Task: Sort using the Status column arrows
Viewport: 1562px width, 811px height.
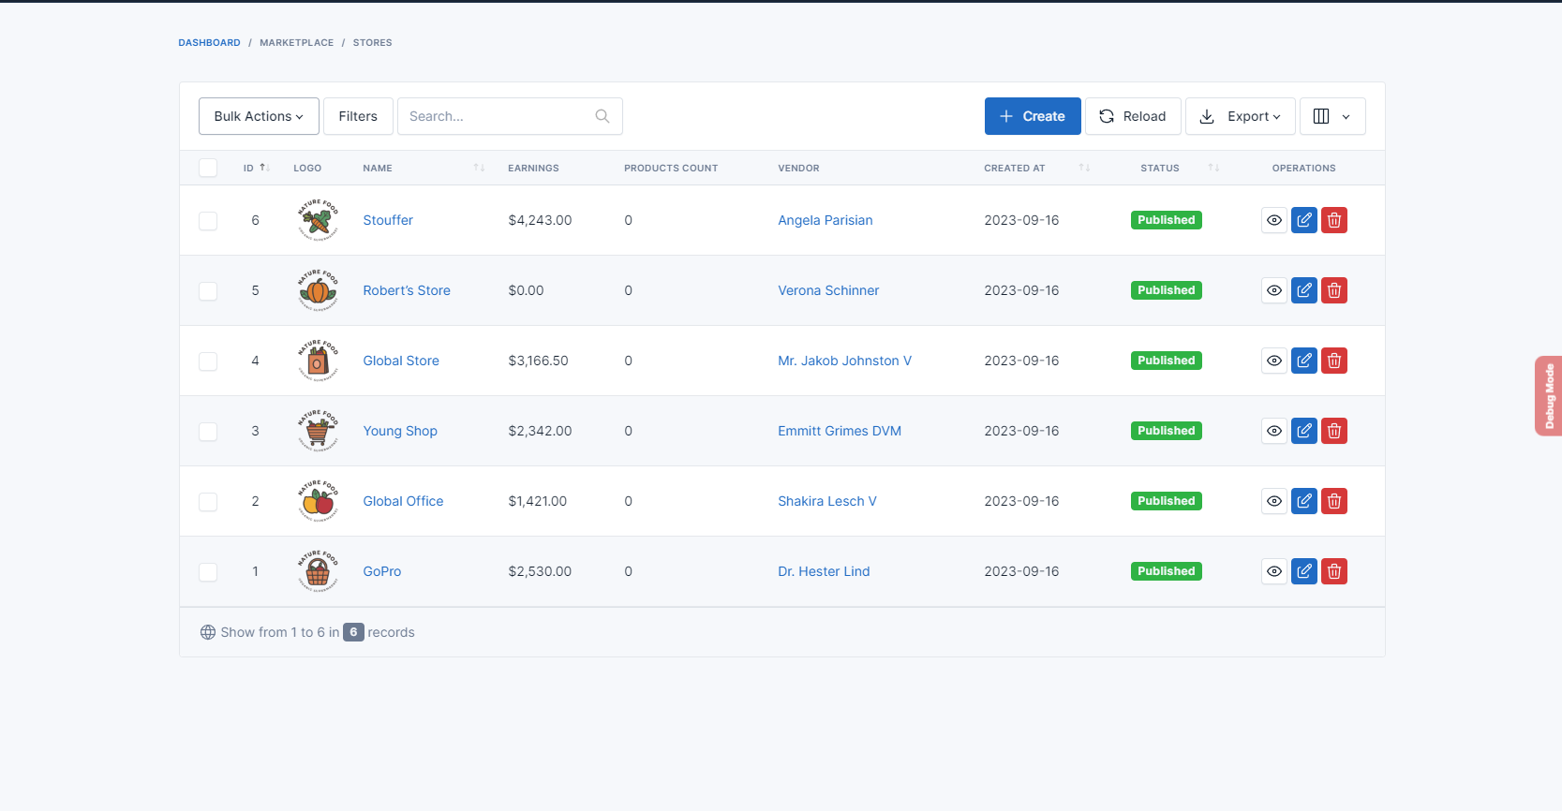Action: point(1213,168)
